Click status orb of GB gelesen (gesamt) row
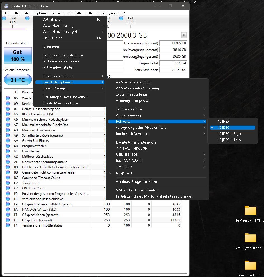The width and height of the screenshot is (264, 277). [8, 220]
